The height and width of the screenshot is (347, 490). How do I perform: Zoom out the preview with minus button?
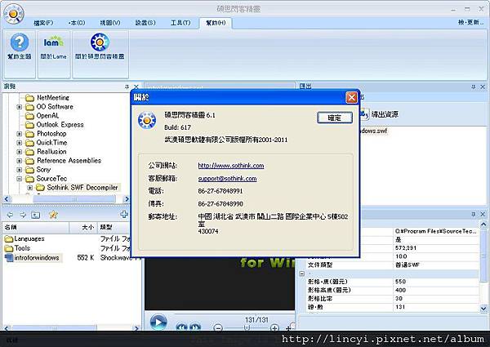tap(218, 327)
